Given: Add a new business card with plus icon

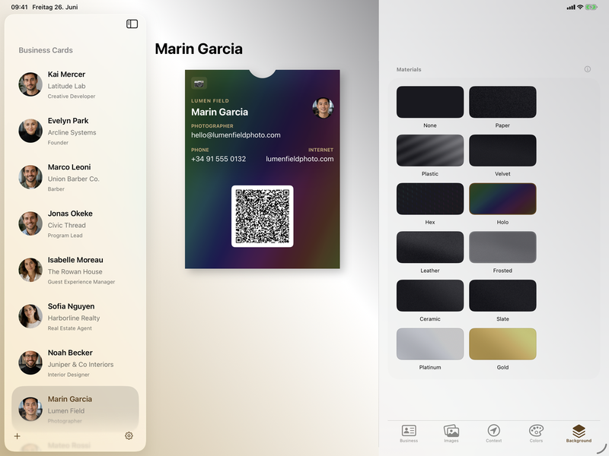Looking at the screenshot, I should point(17,436).
